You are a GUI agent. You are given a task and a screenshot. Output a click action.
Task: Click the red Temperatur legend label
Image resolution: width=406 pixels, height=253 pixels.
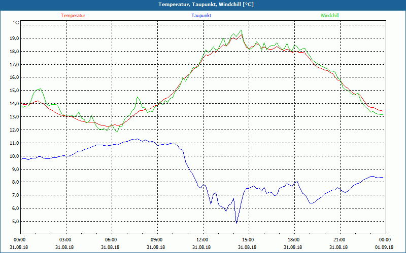click(x=73, y=16)
